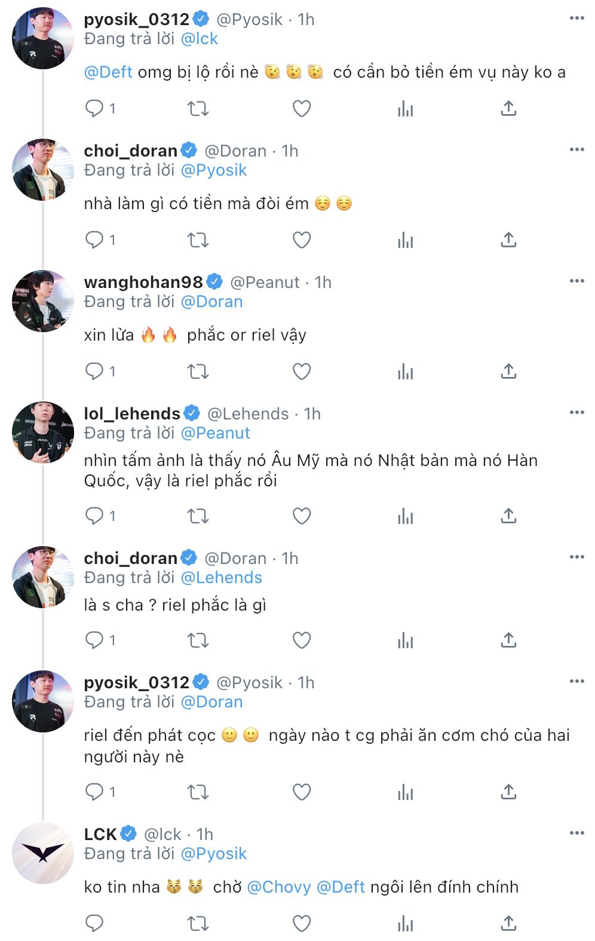Viewport: 595px width, 941px height.
Task: Open more options on the LCK tweet
Action: (576, 833)
